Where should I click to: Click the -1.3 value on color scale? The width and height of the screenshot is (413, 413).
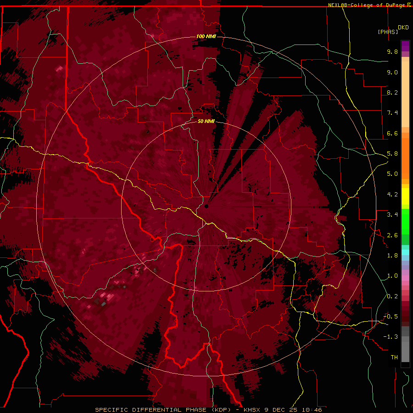tap(391, 337)
